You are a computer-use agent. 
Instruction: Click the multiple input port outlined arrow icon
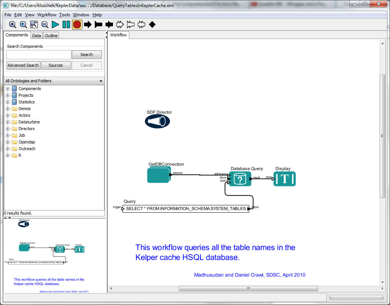tap(120, 24)
